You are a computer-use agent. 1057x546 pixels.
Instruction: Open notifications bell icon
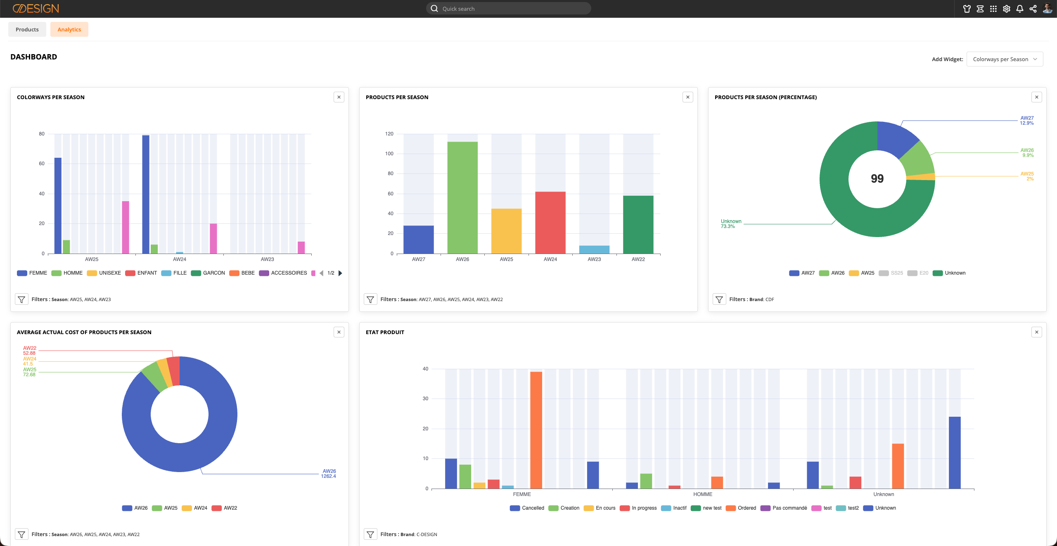point(1019,9)
